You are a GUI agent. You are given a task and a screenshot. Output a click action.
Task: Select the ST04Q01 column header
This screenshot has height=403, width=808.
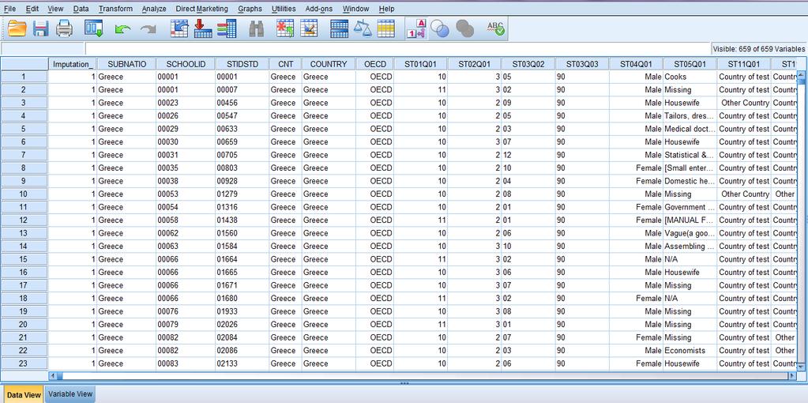[x=636, y=64]
